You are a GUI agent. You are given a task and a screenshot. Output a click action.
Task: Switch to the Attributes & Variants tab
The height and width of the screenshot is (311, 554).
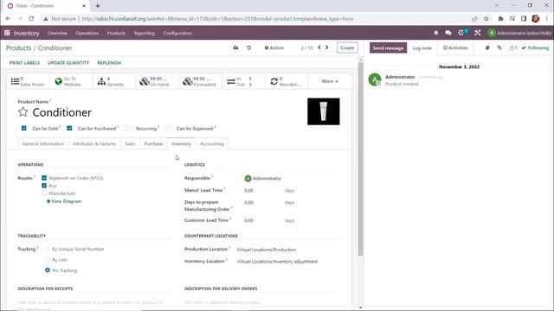94,143
